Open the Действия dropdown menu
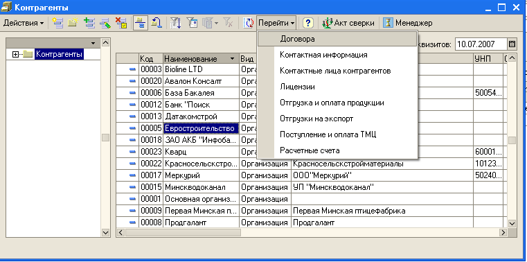This screenshot has height=262, width=527. point(24,23)
